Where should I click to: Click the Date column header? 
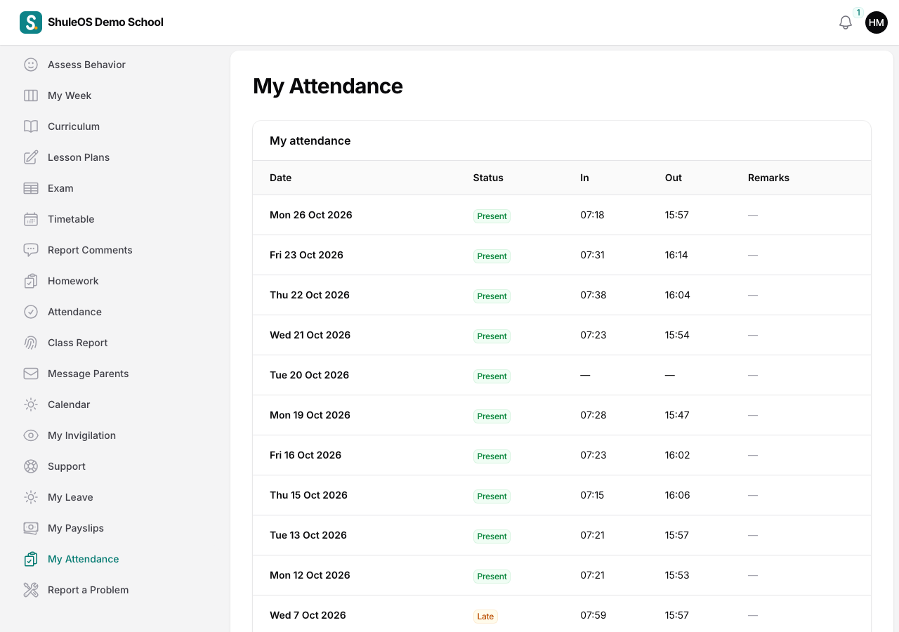tap(280, 178)
